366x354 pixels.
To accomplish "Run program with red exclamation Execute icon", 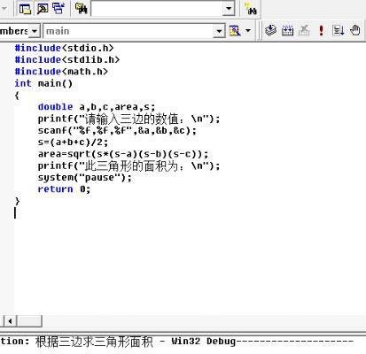I will tap(322, 30).
